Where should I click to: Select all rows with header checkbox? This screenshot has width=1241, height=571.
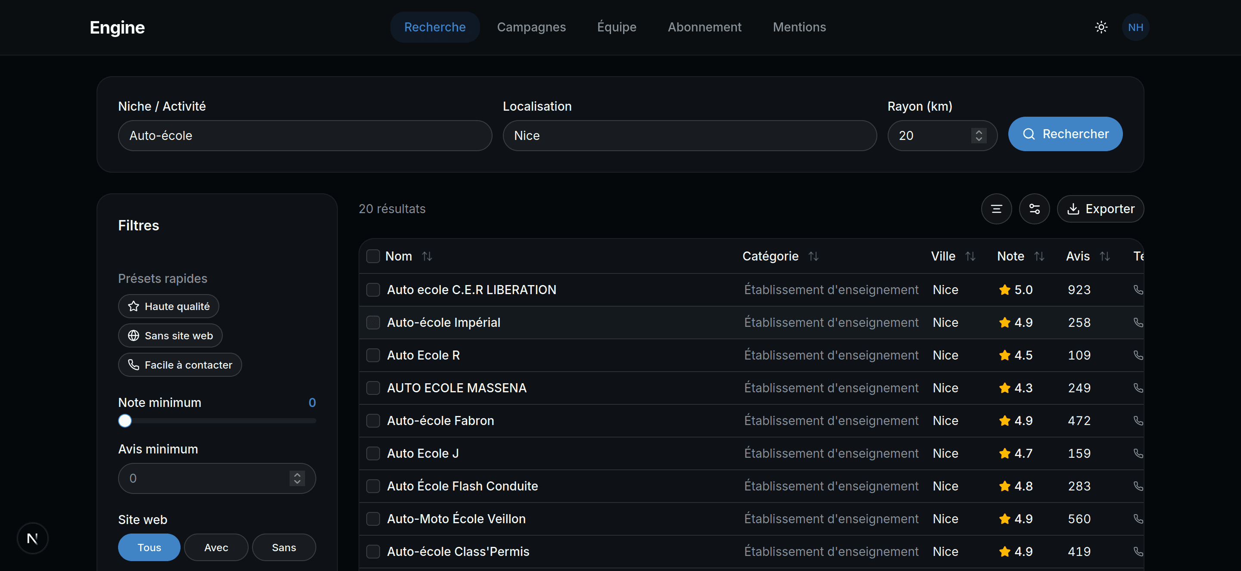tap(373, 256)
